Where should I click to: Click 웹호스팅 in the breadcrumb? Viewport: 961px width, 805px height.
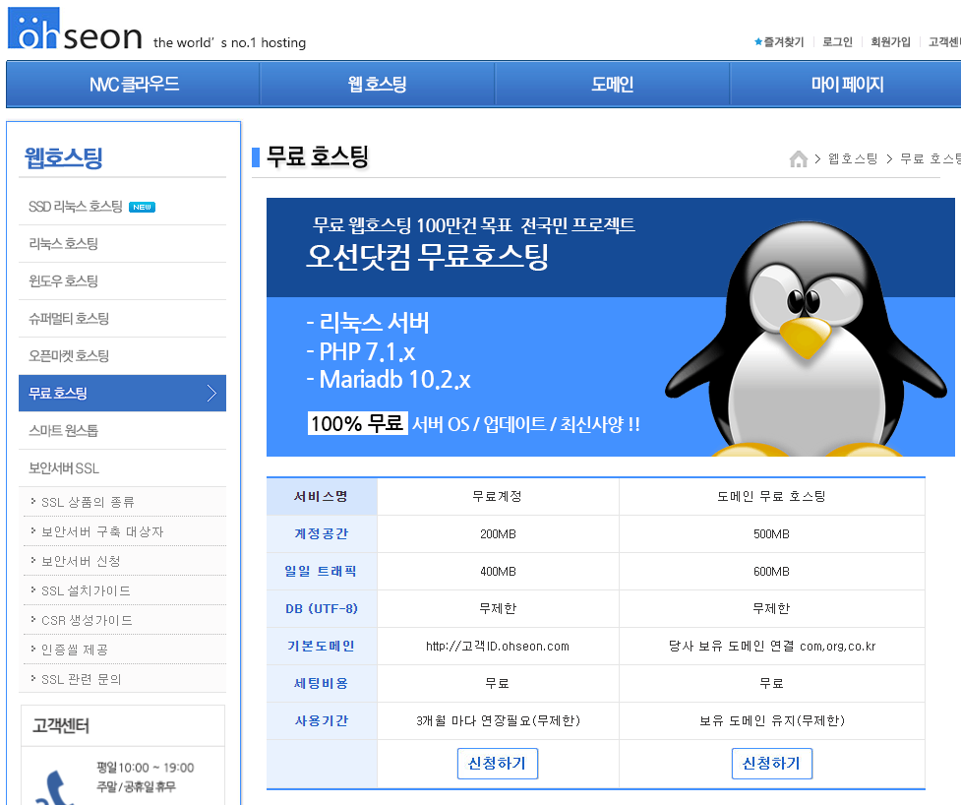click(x=853, y=158)
